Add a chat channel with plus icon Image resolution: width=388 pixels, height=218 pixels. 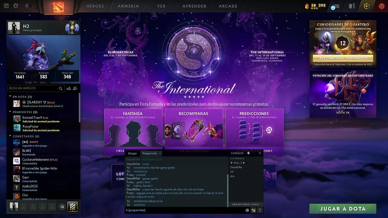point(249,153)
